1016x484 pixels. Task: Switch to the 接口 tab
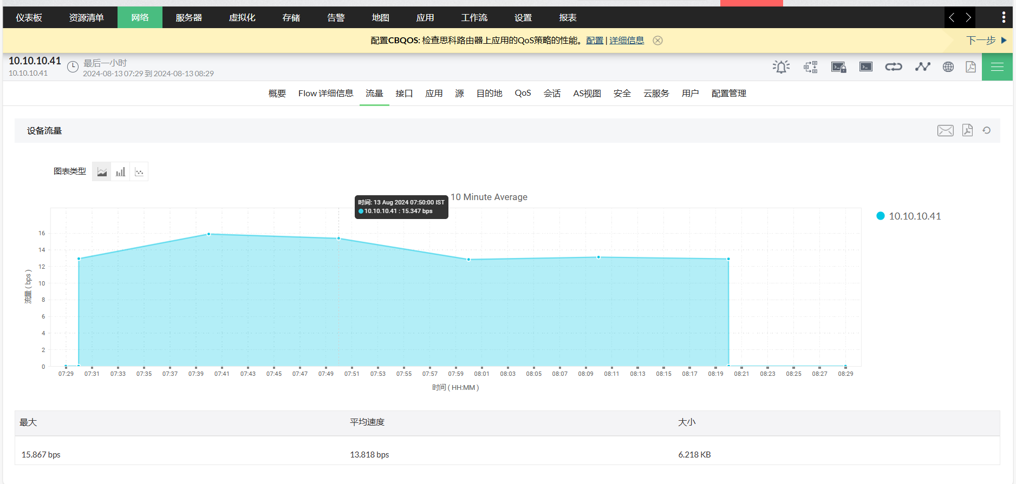(404, 94)
